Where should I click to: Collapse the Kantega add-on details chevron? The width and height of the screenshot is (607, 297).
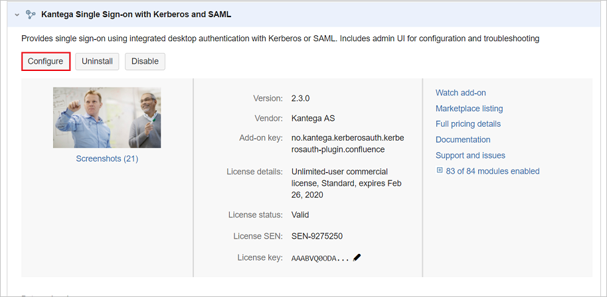(x=17, y=14)
